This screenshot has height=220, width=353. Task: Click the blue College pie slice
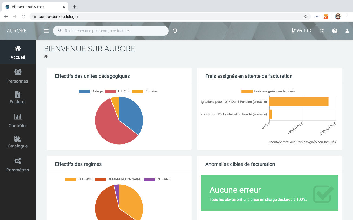pyautogui.click(x=132, y=115)
